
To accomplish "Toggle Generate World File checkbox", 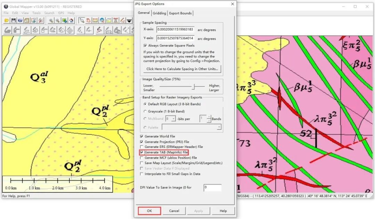I will (x=142, y=136).
